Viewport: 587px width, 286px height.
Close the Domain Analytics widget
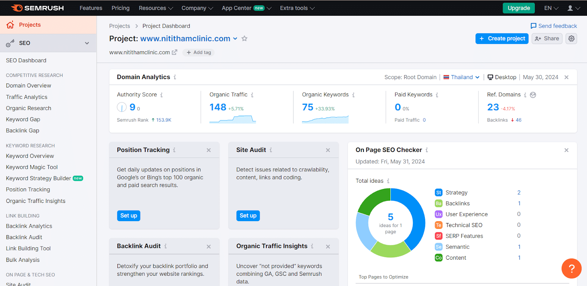(566, 77)
